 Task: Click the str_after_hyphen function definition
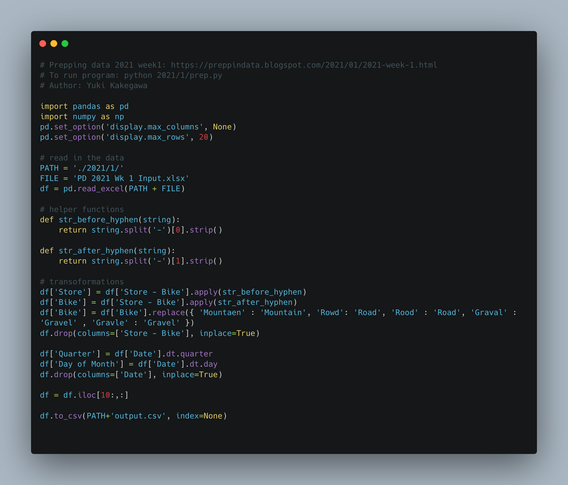(107, 251)
